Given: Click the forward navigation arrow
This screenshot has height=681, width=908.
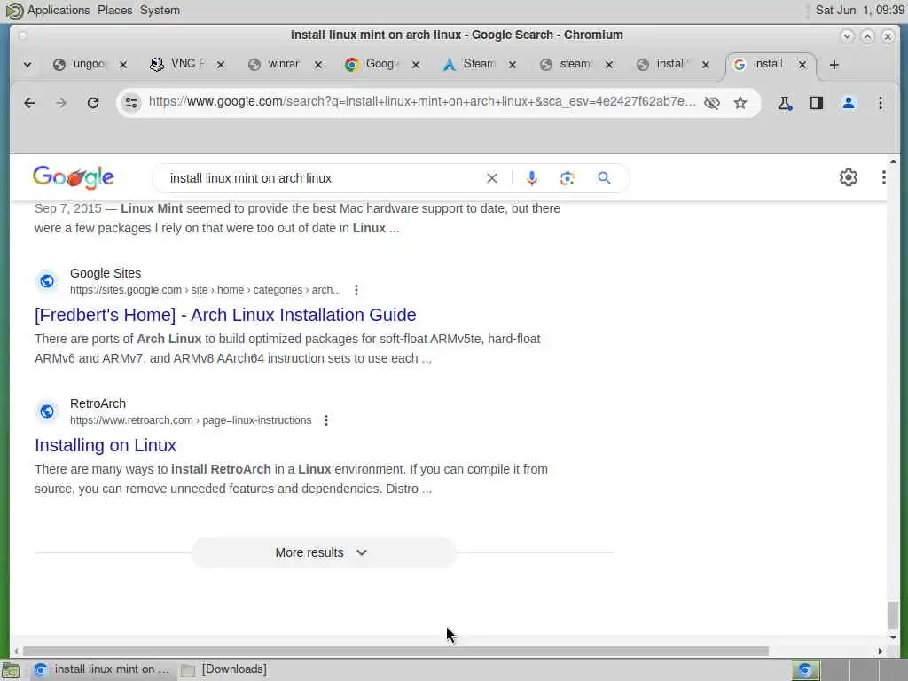Looking at the screenshot, I should coord(61,103).
